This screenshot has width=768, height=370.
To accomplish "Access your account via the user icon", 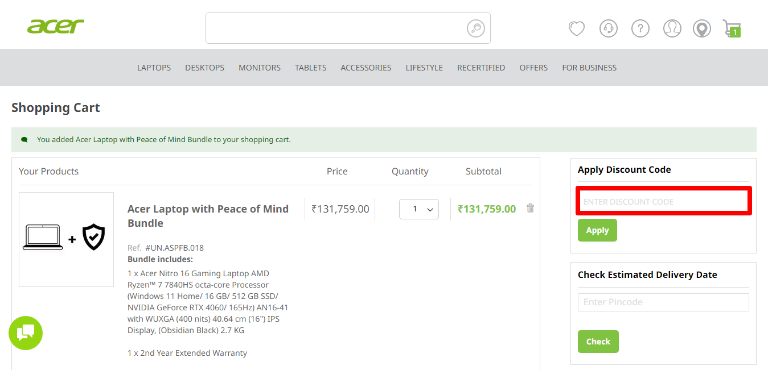I will point(672,28).
